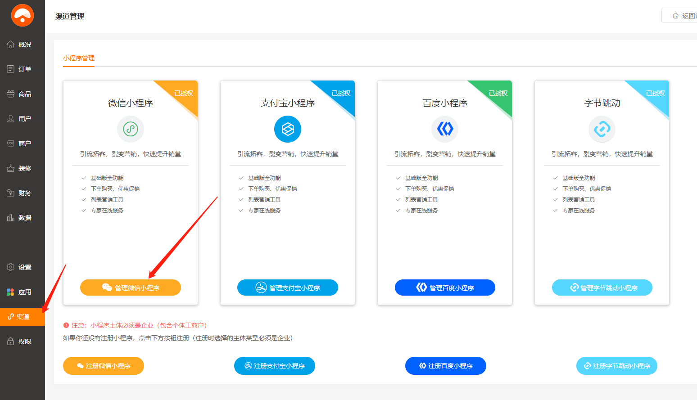Image resolution: width=697 pixels, height=400 pixels.
Task: Click 基础版全功能 in the Baidu card
Action: 421,178
